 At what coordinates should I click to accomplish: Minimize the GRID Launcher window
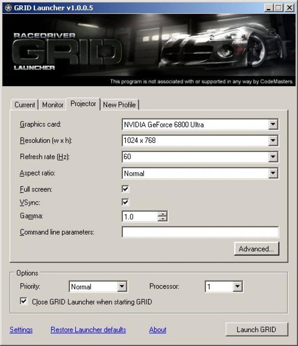[x=268, y=8]
